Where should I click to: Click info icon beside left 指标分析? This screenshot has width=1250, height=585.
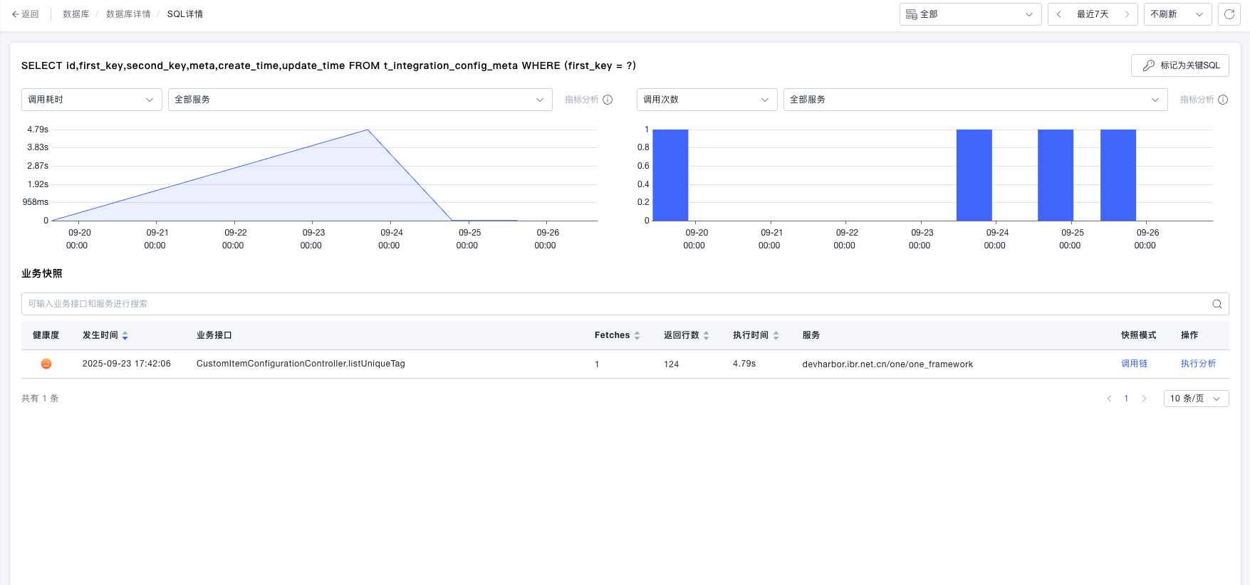click(608, 100)
